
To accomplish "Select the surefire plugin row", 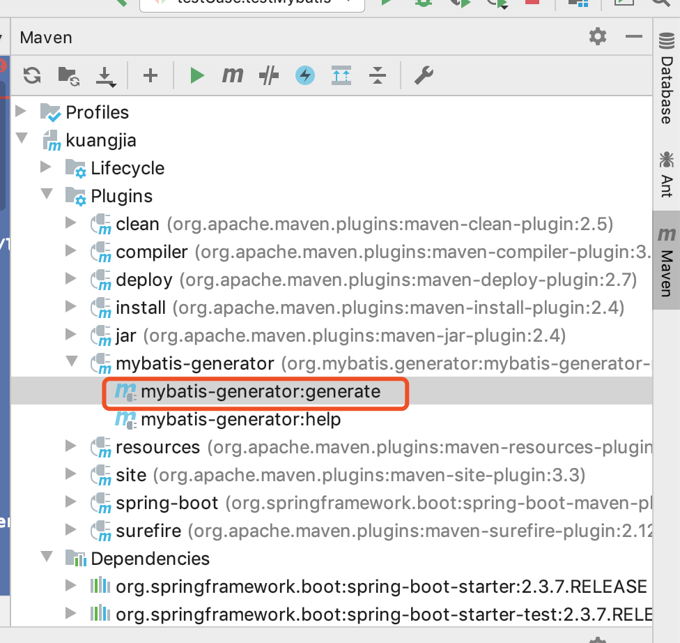I will (332, 531).
